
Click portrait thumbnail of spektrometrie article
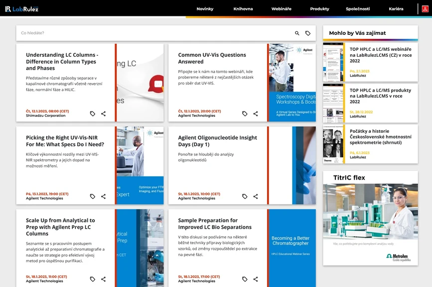click(x=333, y=144)
